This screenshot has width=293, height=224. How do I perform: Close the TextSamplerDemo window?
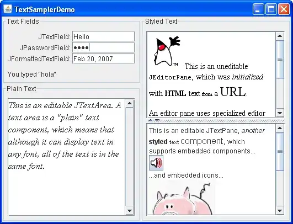point(284,9)
